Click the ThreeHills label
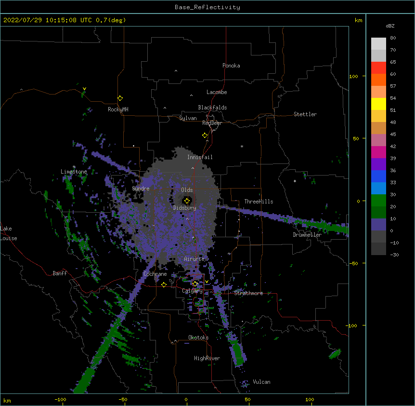Viewport: 415px width, 406px height. pos(259,202)
